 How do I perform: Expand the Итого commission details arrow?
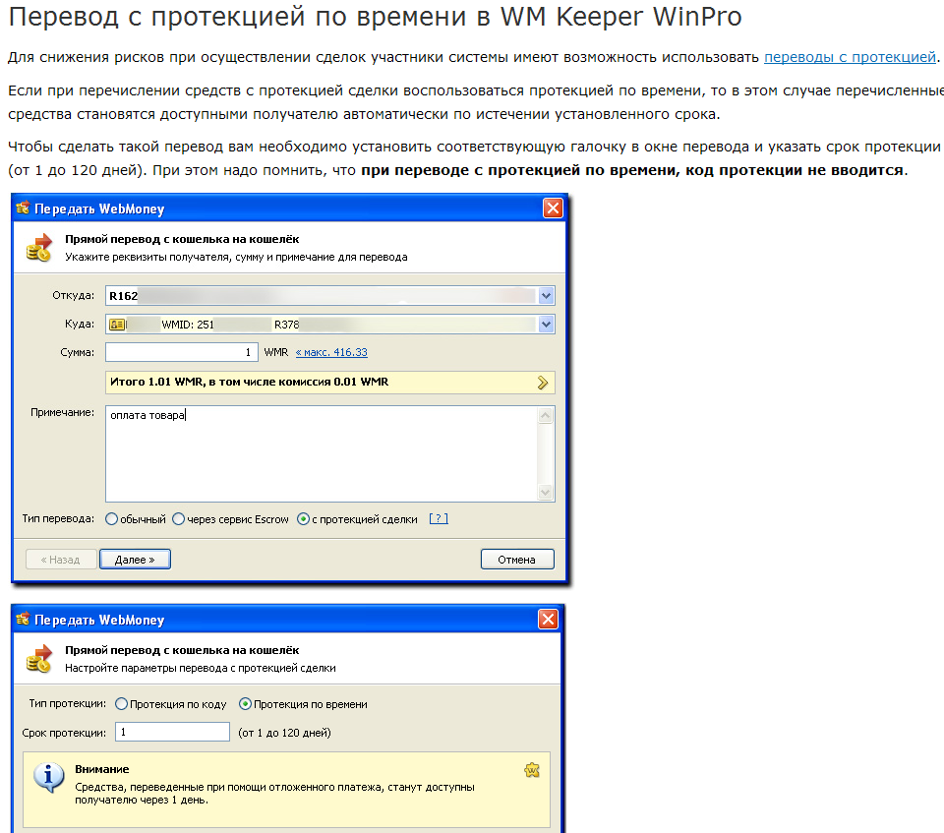(543, 383)
